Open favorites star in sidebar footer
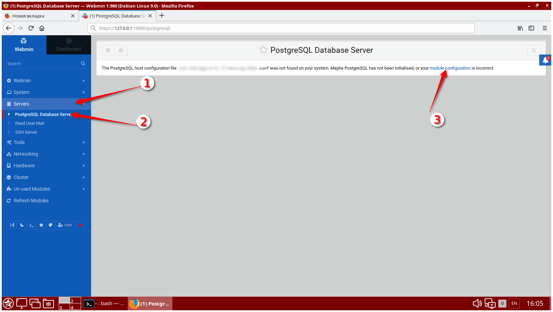Viewport: 553px width, 312px height. point(41,225)
